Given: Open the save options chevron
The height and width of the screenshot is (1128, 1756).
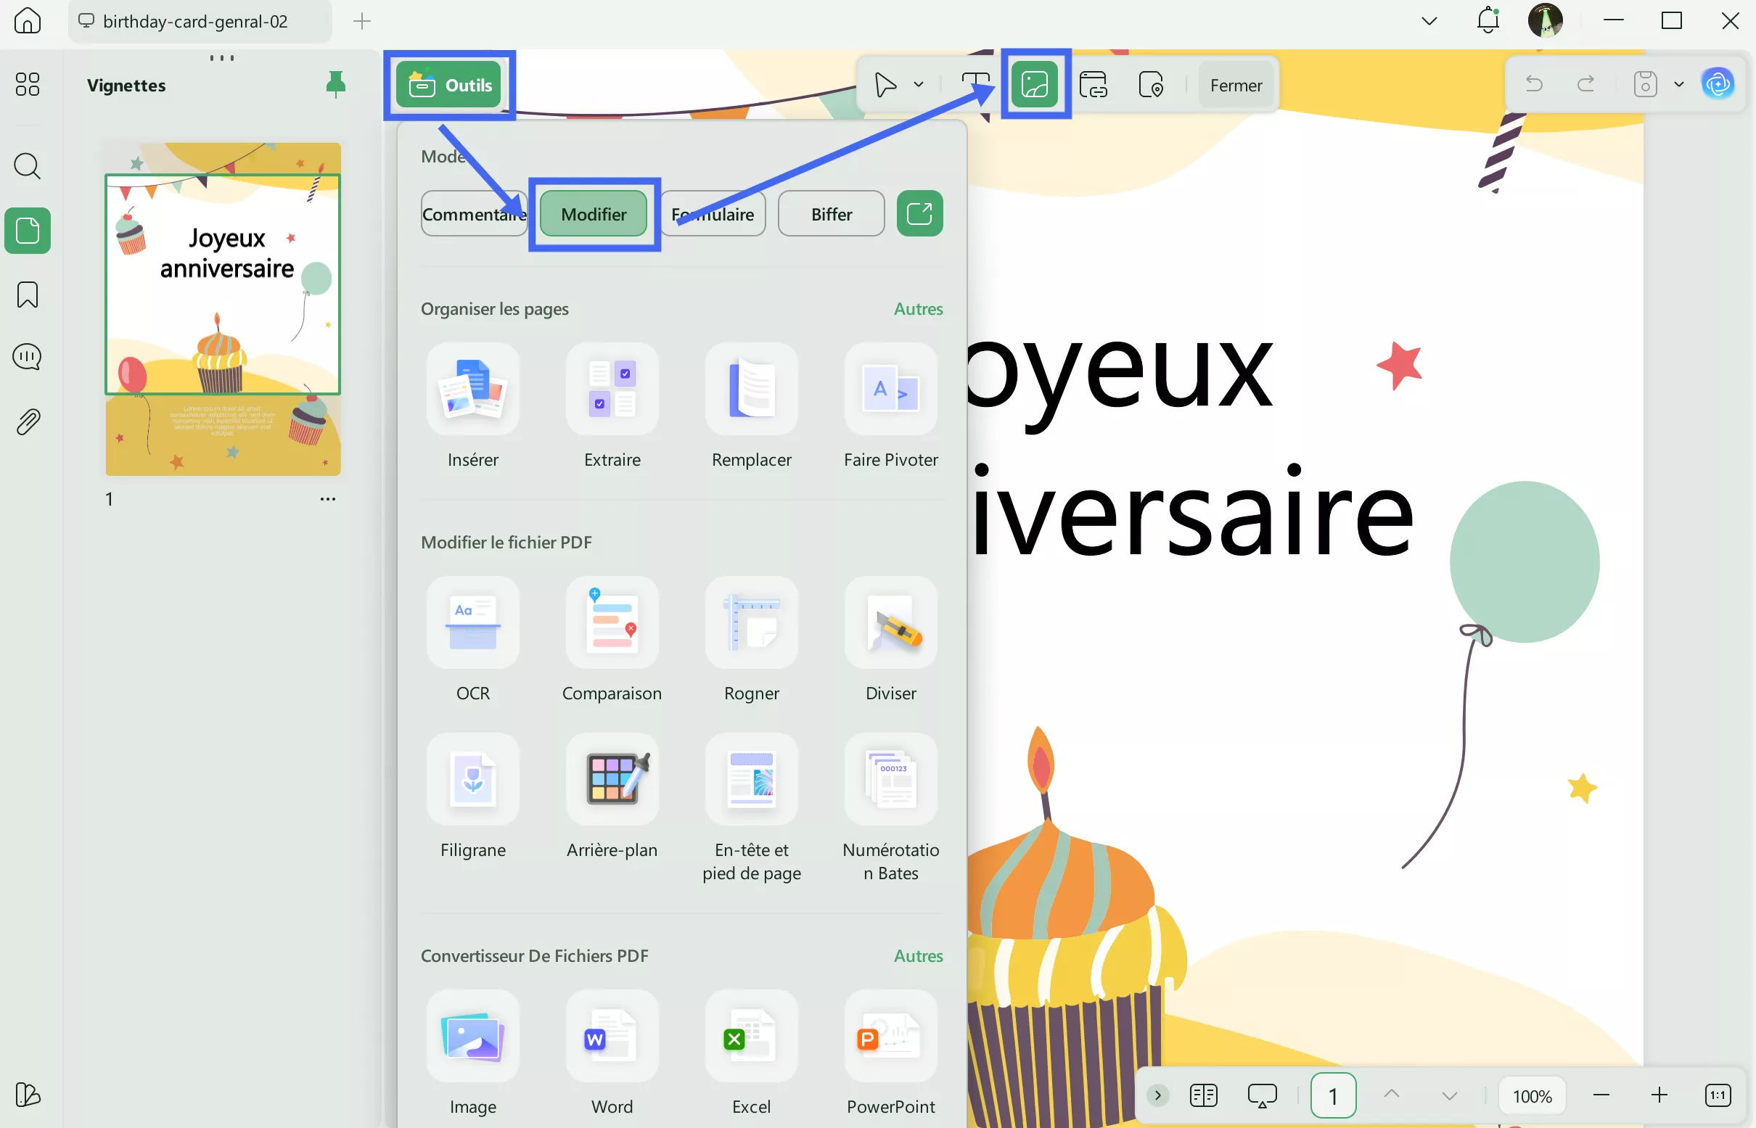Looking at the screenshot, I should 1679,83.
